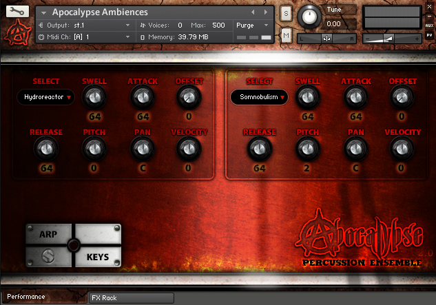The image size is (436, 305).
Task: Solo the instrument with S button
Action: pyautogui.click(x=286, y=13)
